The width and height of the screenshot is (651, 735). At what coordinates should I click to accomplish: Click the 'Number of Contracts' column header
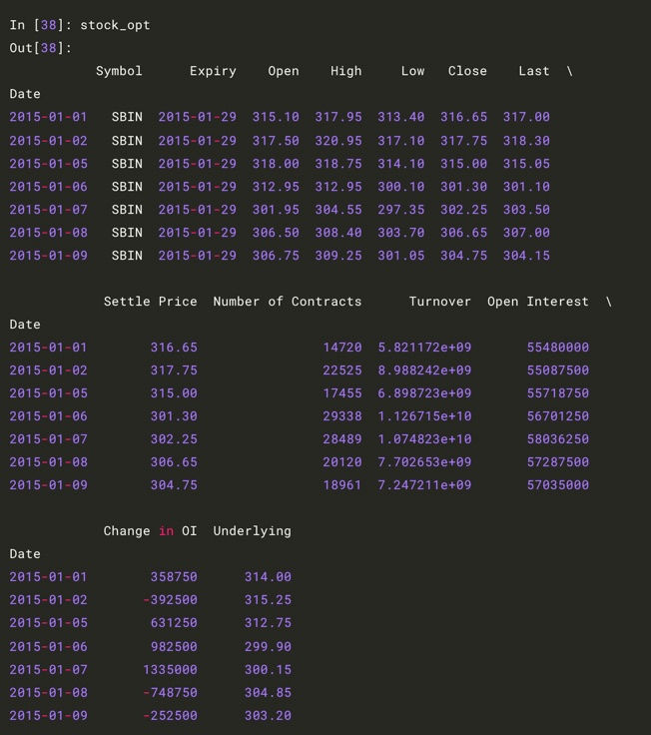click(288, 302)
